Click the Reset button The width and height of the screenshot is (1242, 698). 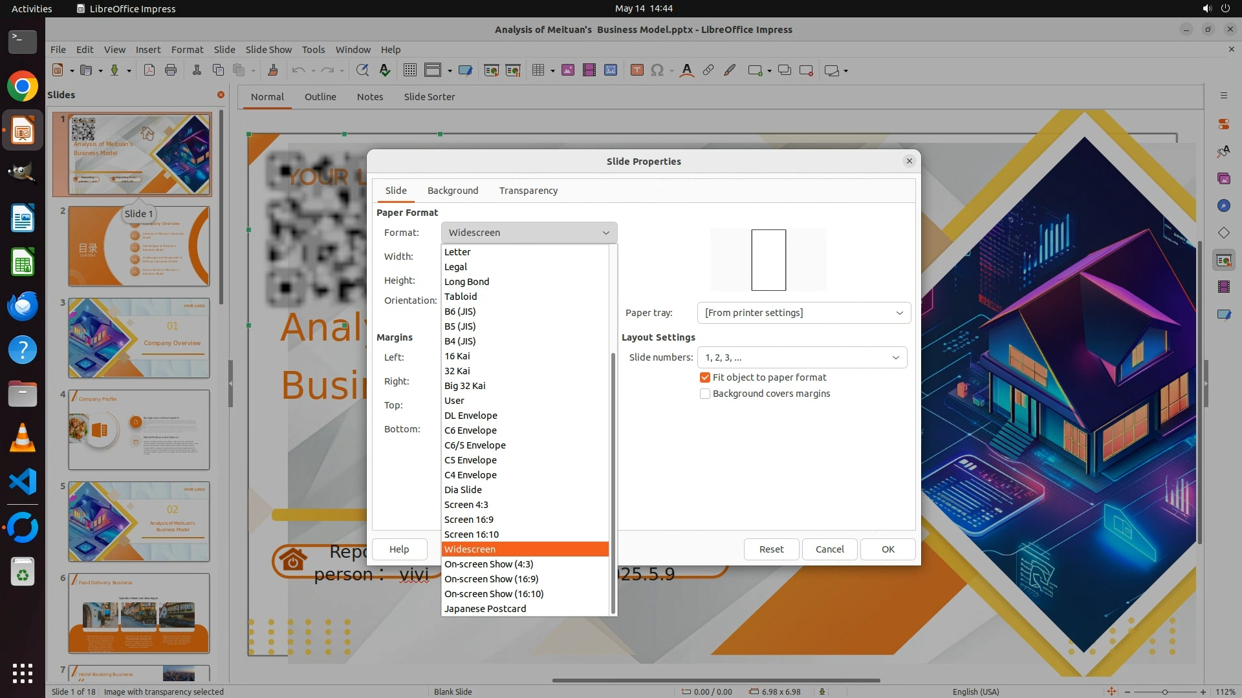click(x=770, y=549)
